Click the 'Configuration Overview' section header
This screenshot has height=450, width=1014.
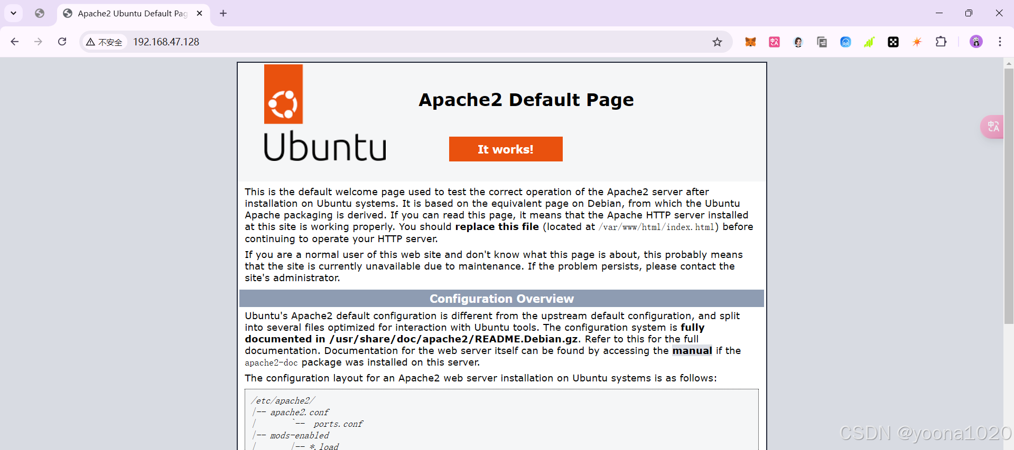click(501, 299)
